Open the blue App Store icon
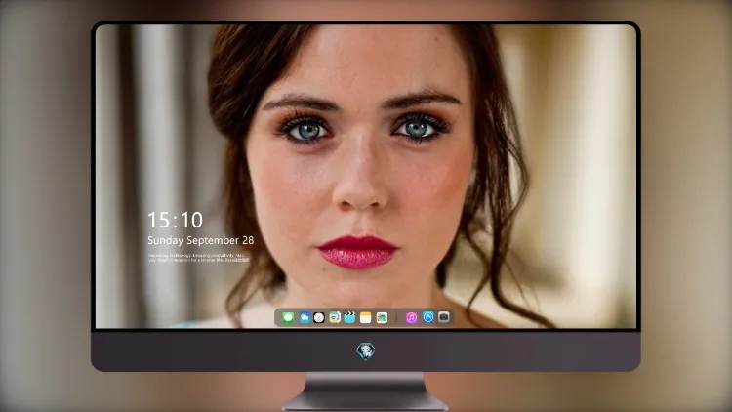 coord(428,317)
